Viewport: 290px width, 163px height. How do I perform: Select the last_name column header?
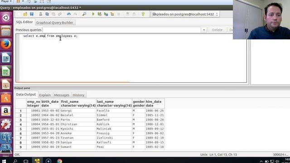(114, 104)
